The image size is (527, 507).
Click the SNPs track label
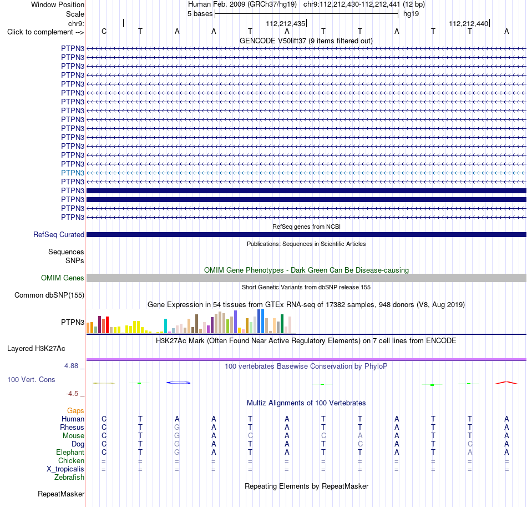75,261
